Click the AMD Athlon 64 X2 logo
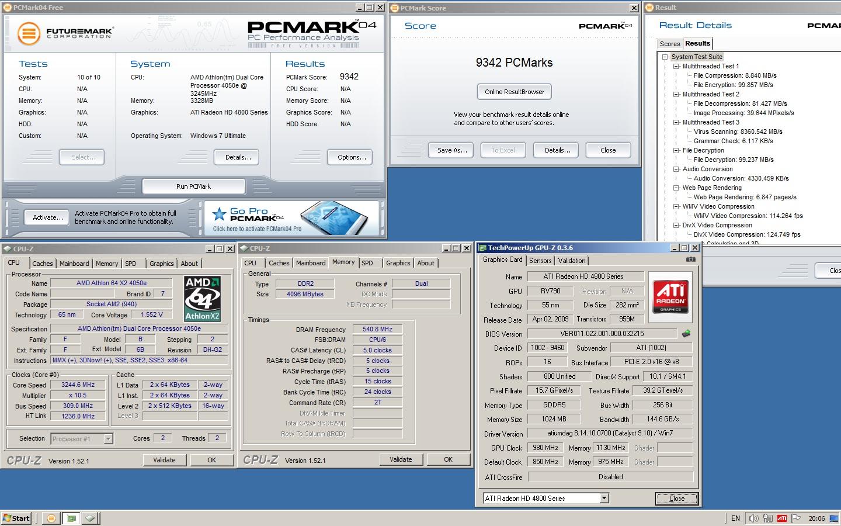Screen dimensions: 841x526 (x=202, y=299)
